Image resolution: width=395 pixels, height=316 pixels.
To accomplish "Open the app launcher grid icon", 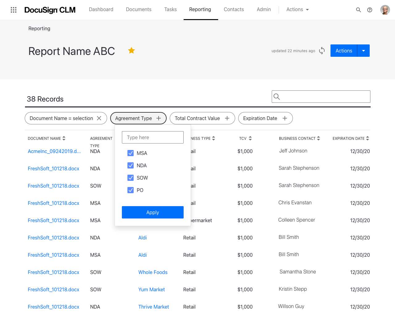I will coord(14,10).
